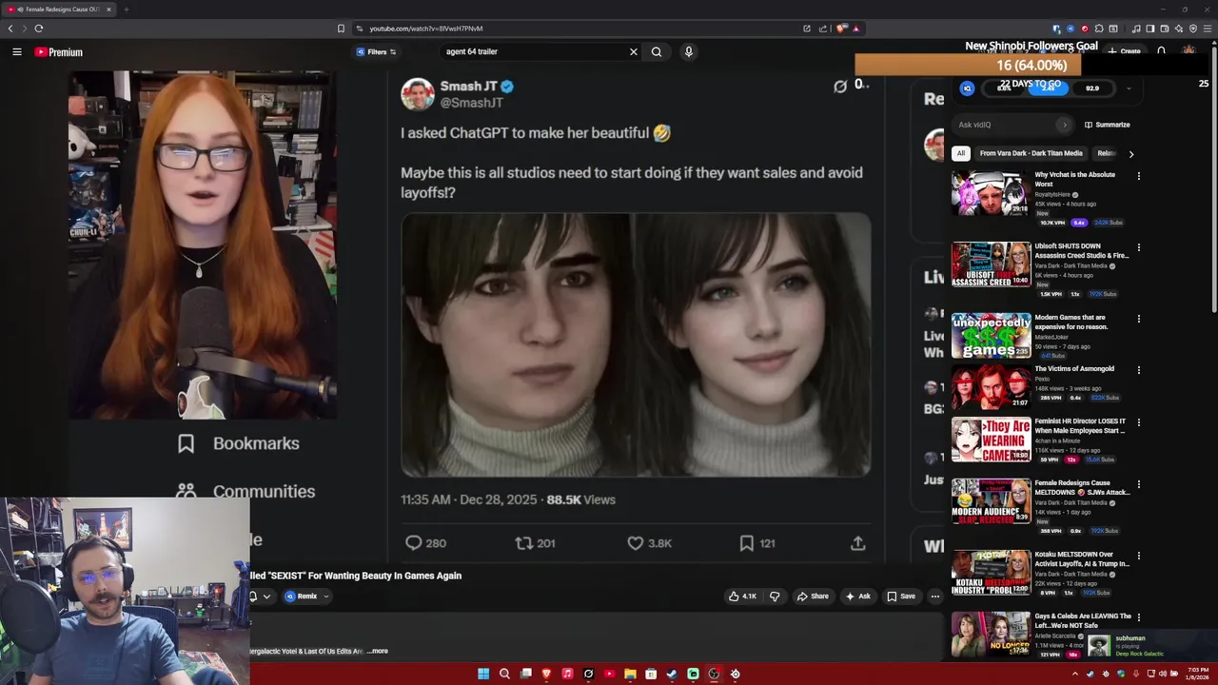This screenshot has height=685, width=1218.
Task: Bookmark this page via address bar bookmark icon
Action: 341,29
